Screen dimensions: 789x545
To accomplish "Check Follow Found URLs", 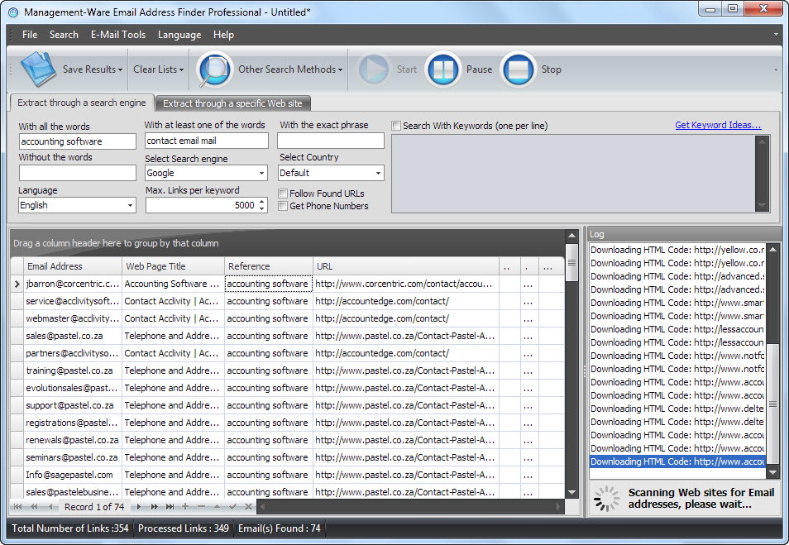I will (284, 194).
